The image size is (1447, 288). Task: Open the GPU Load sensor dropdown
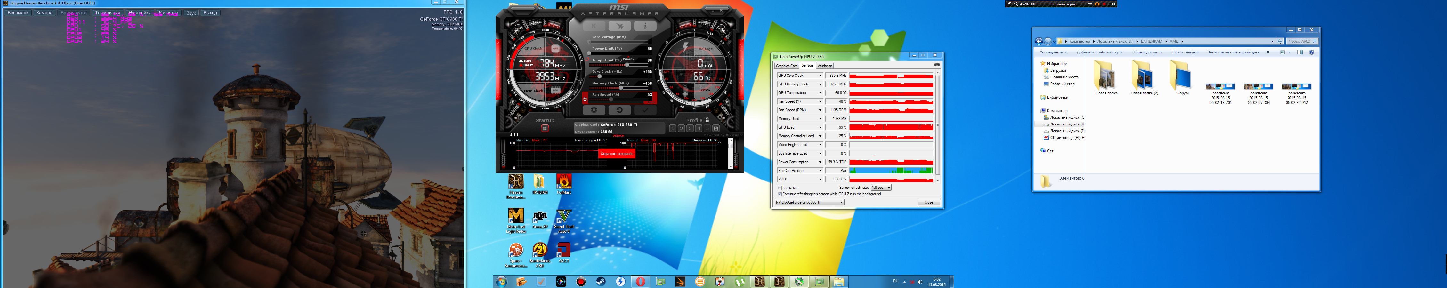(x=820, y=127)
